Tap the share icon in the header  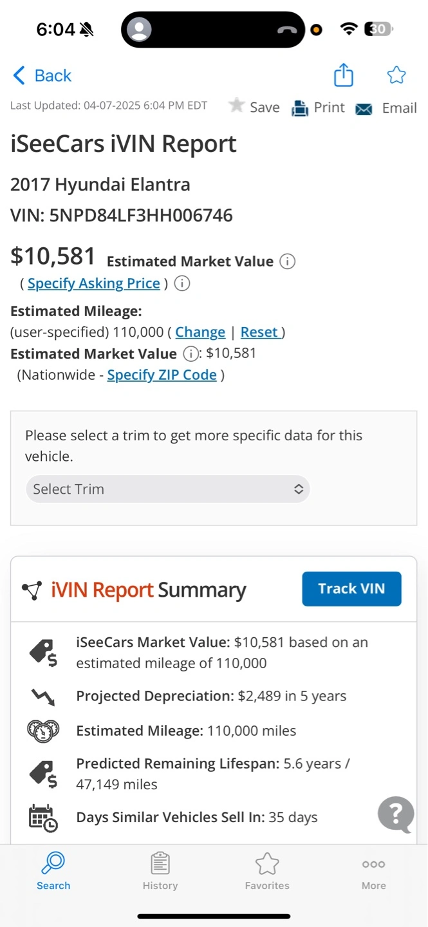344,75
